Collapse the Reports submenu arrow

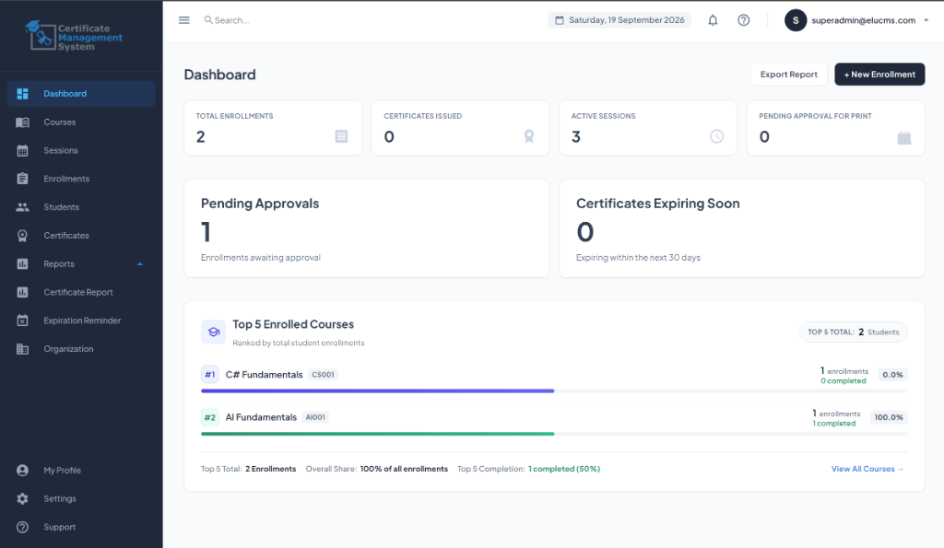pyautogui.click(x=140, y=264)
